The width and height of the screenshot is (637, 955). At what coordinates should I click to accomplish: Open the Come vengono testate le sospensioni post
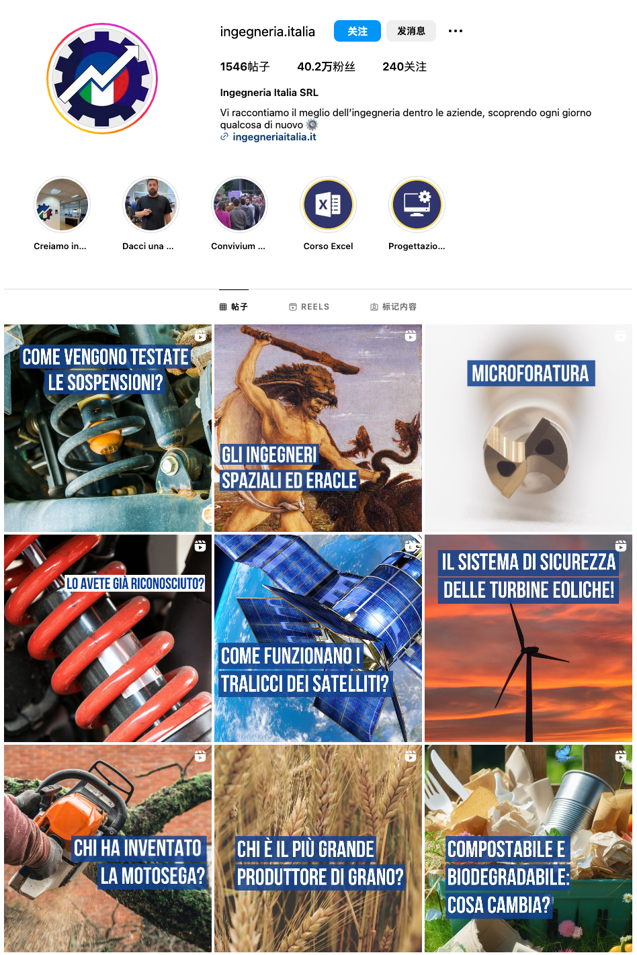[108, 428]
